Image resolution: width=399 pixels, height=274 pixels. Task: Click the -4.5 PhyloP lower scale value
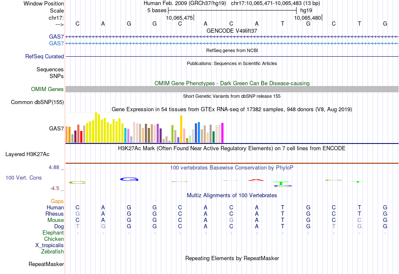55,188
